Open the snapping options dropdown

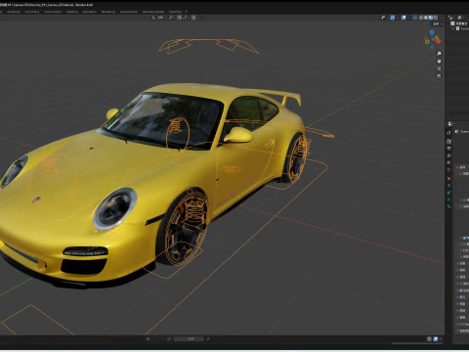point(186,18)
